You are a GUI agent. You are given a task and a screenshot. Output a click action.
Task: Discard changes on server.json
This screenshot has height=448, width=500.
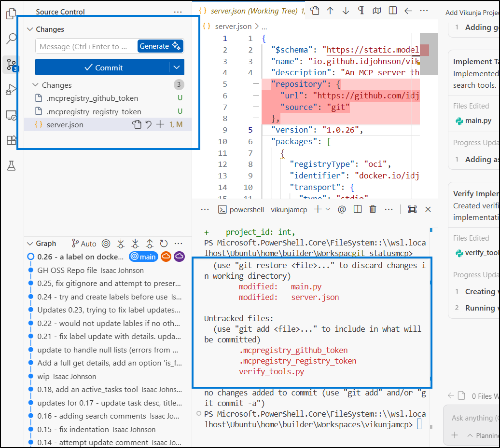point(149,124)
